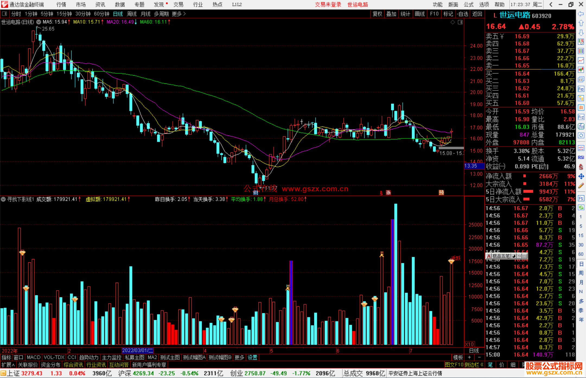Open the multi-window news icon in sidebar
Screen dimensions: 586x378
(x=581, y=79)
